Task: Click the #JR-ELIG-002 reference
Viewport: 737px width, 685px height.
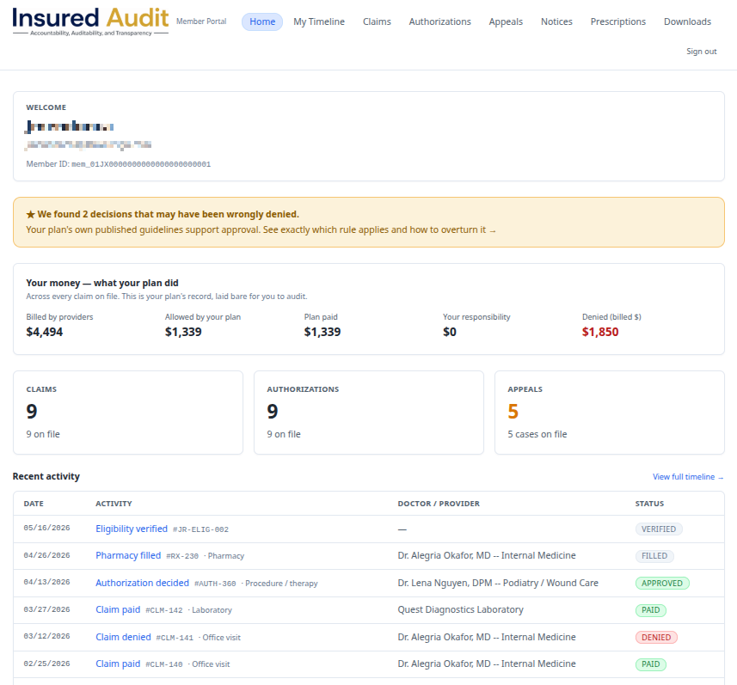Action: [200, 529]
